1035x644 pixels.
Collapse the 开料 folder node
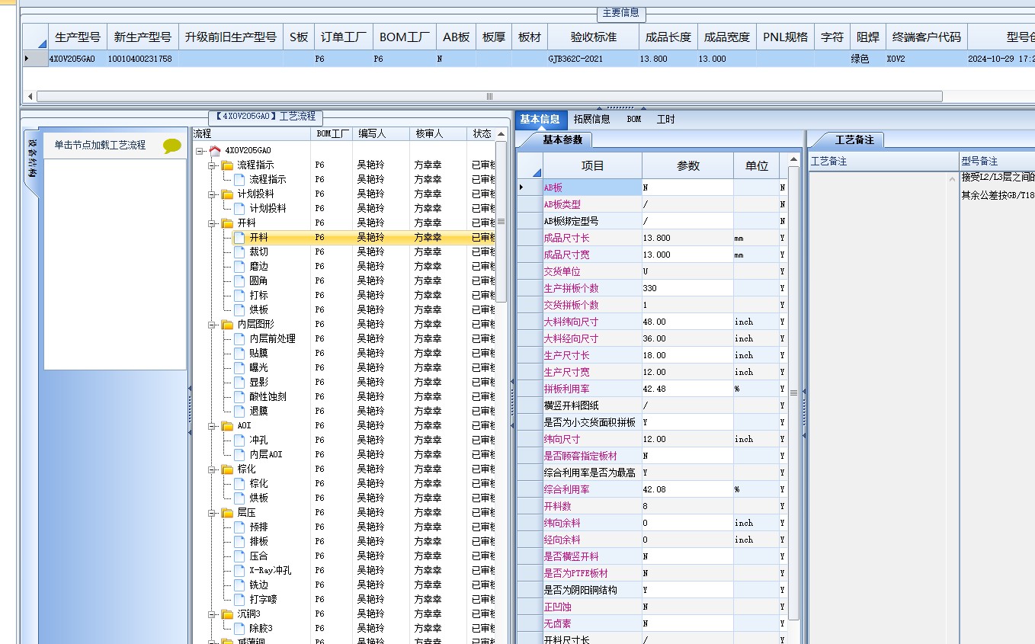(x=212, y=223)
